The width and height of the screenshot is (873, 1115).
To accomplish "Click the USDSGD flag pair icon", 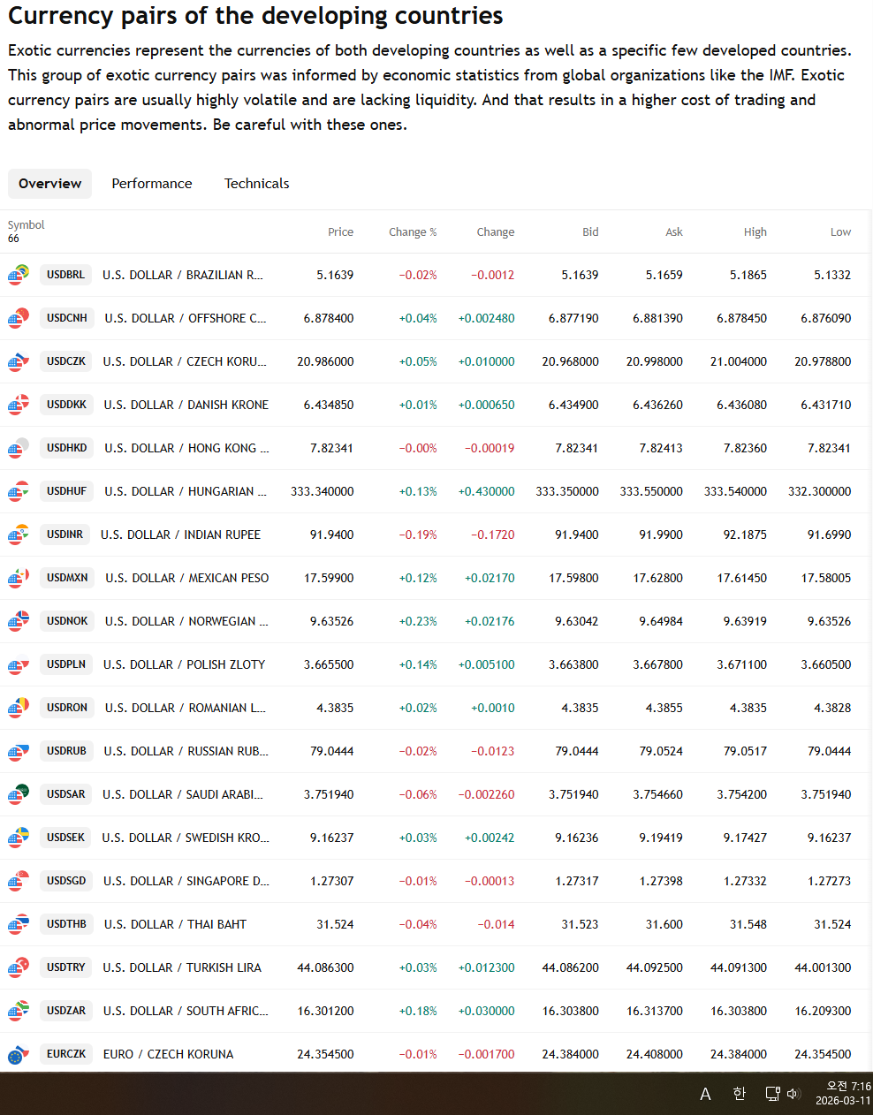I will click(x=19, y=881).
